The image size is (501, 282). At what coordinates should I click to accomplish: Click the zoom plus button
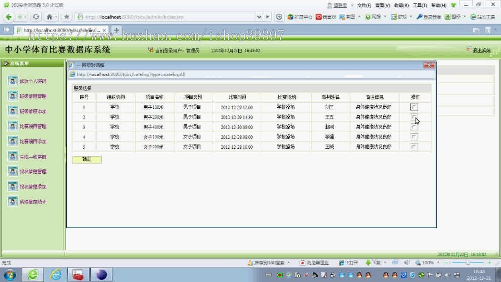pos(489,263)
